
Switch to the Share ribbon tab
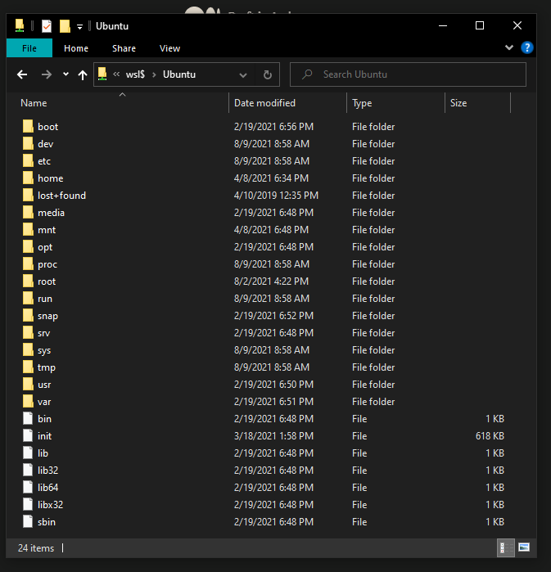(x=124, y=48)
